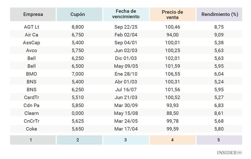Select CardTr maturity date Jun 21/03
Screen dimensions: 251x159
click(125, 97)
